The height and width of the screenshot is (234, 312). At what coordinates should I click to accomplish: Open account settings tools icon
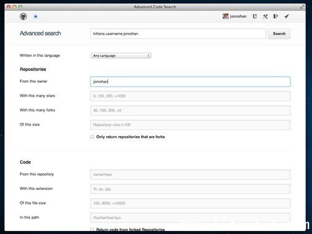[265, 17]
